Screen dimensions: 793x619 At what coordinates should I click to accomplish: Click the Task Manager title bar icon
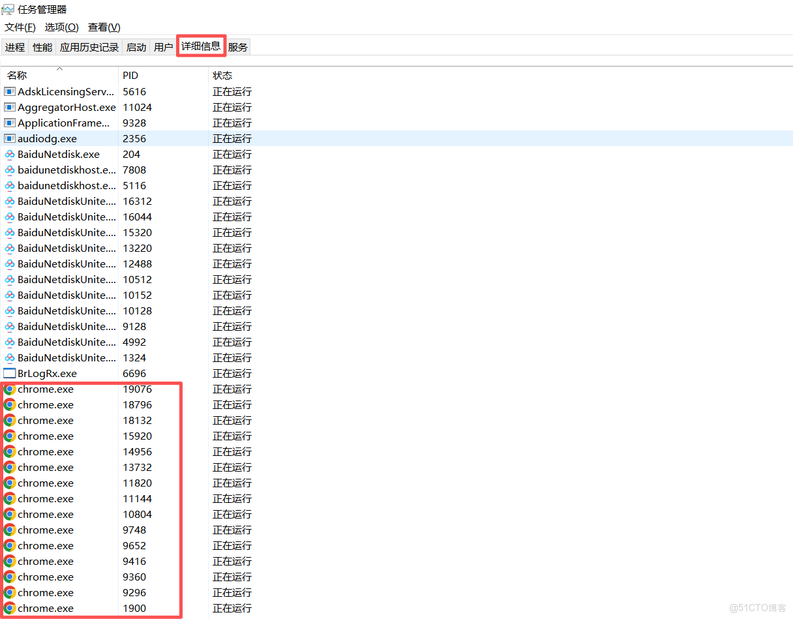tap(8, 9)
